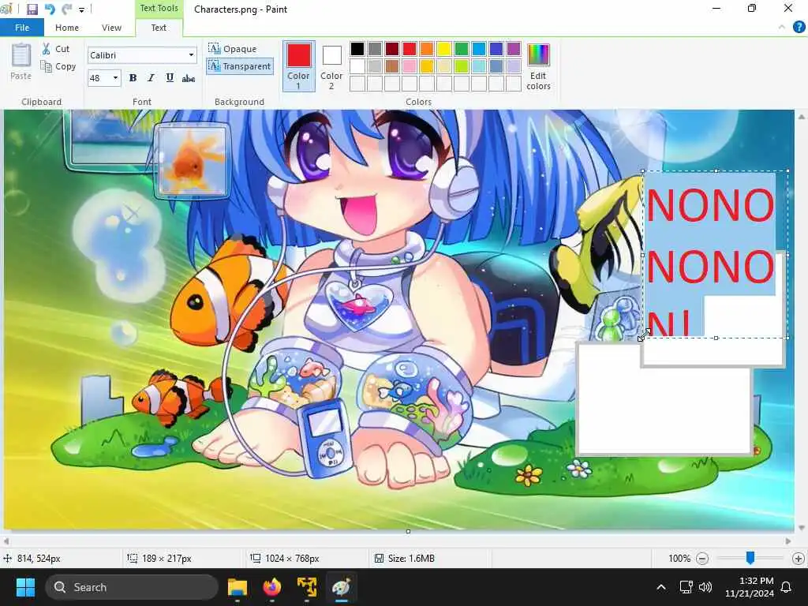Open the Edit colors dialog
Screen dimensions: 808x606
click(538, 66)
